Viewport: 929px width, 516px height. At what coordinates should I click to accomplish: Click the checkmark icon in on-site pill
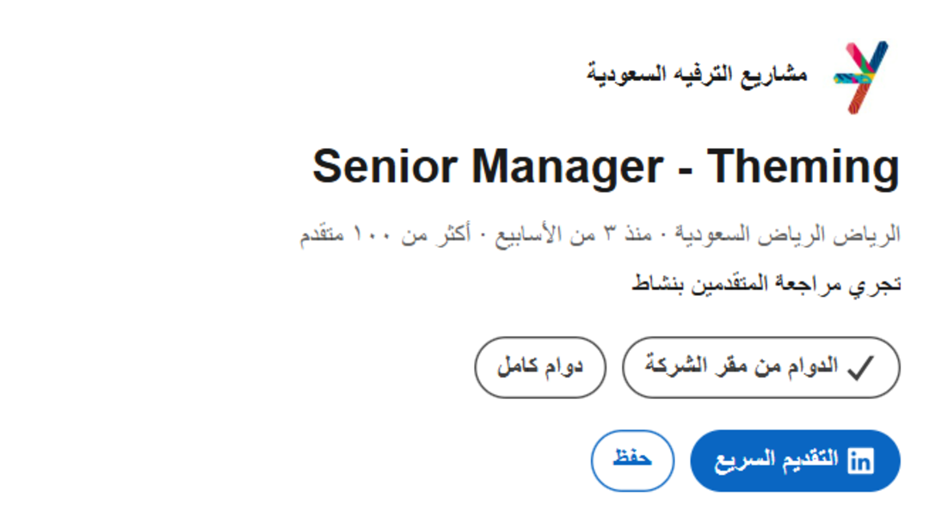860,367
